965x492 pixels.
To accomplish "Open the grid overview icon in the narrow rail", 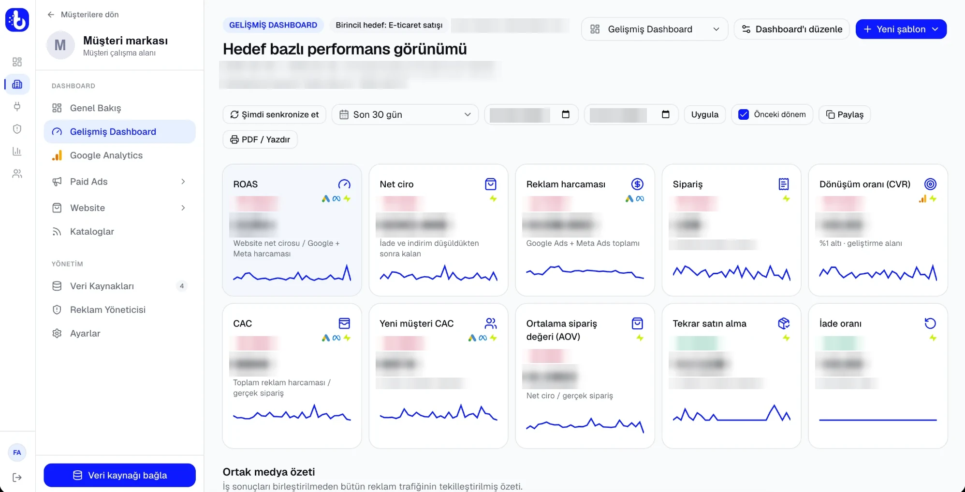I will (x=17, y=62).
